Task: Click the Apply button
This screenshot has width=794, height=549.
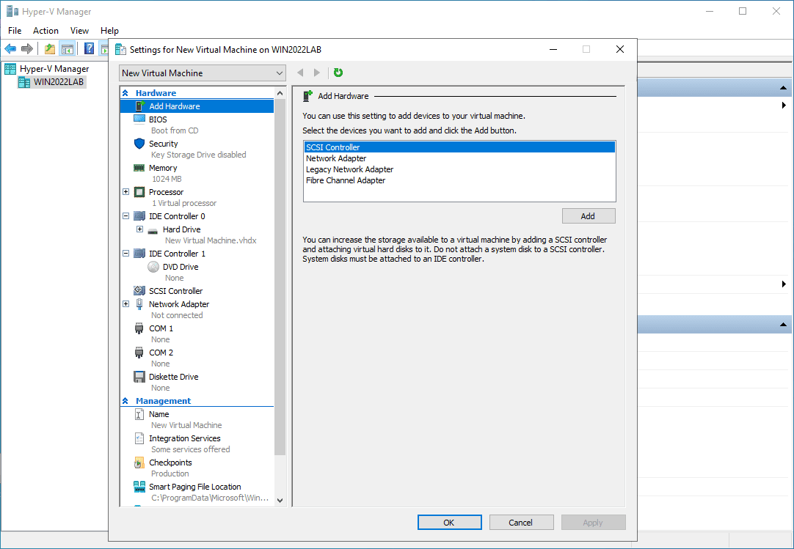Action: click(593, 523)
